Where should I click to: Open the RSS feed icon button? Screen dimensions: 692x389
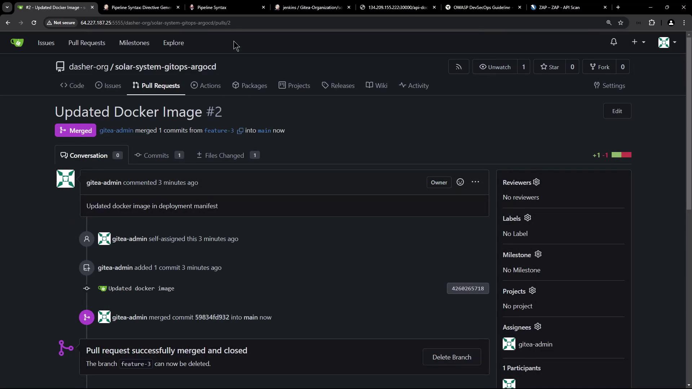[x=458, y=67]
